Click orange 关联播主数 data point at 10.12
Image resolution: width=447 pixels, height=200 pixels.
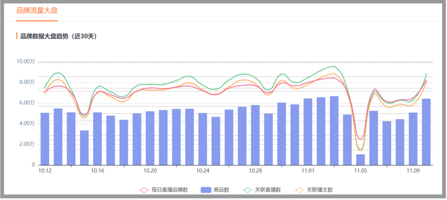click(45, 92)
